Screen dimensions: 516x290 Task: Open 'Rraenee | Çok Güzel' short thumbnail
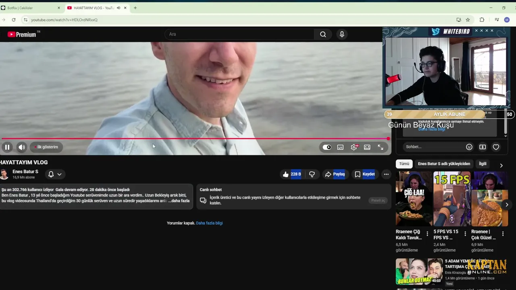[x=490, y=199]
